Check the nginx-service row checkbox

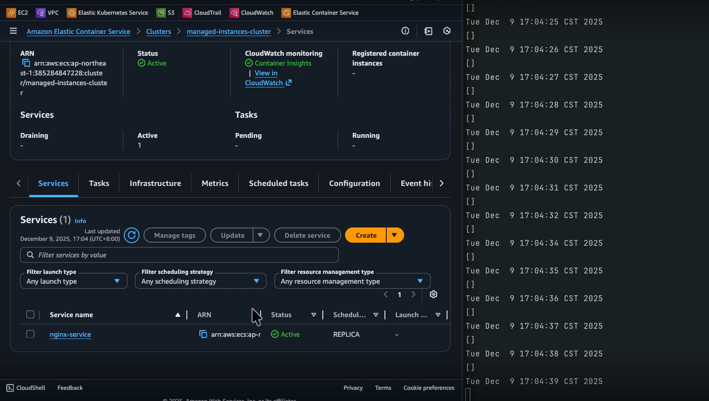(x=30, y=334)
